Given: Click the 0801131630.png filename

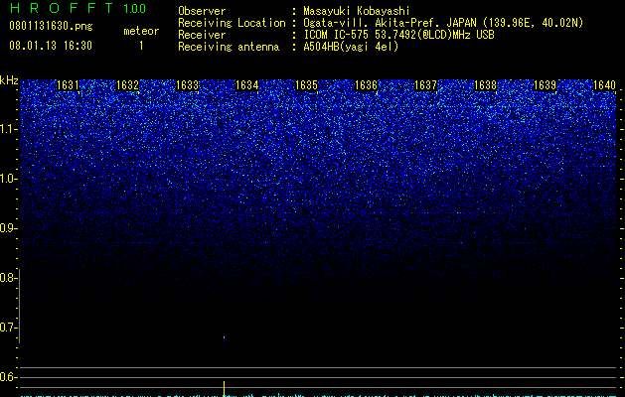Looking at the screenshot, I should click(51, 26).
